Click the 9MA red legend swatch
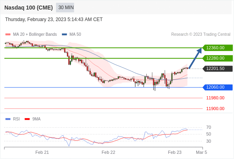The height and width of the screenshot is (159, 234). click(x=27, y=119)
